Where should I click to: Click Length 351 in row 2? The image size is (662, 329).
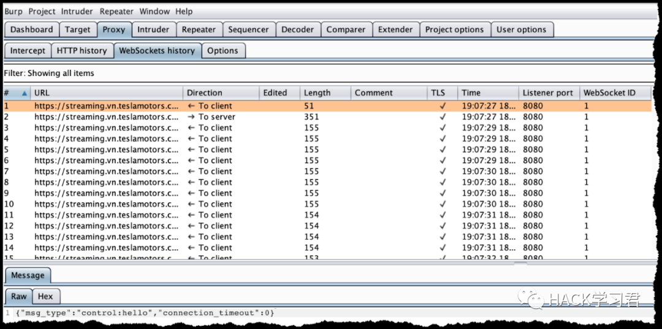[311, 117]
